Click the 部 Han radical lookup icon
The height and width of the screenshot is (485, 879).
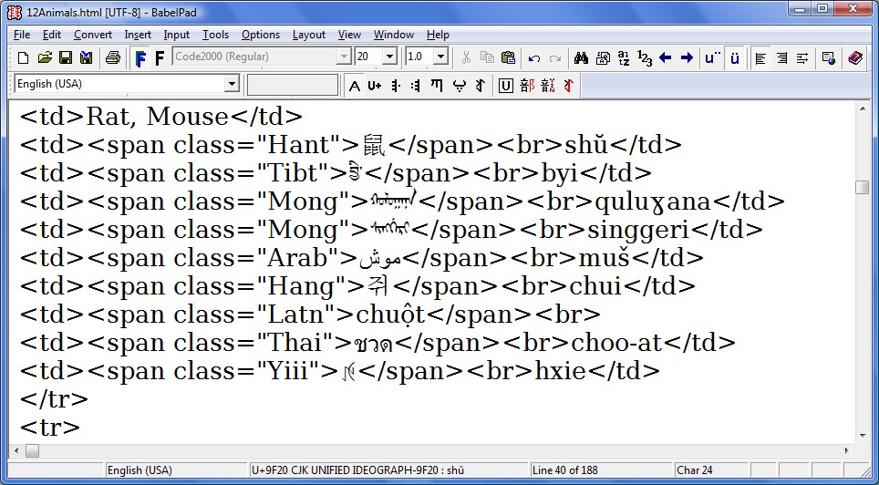[527, 85]
